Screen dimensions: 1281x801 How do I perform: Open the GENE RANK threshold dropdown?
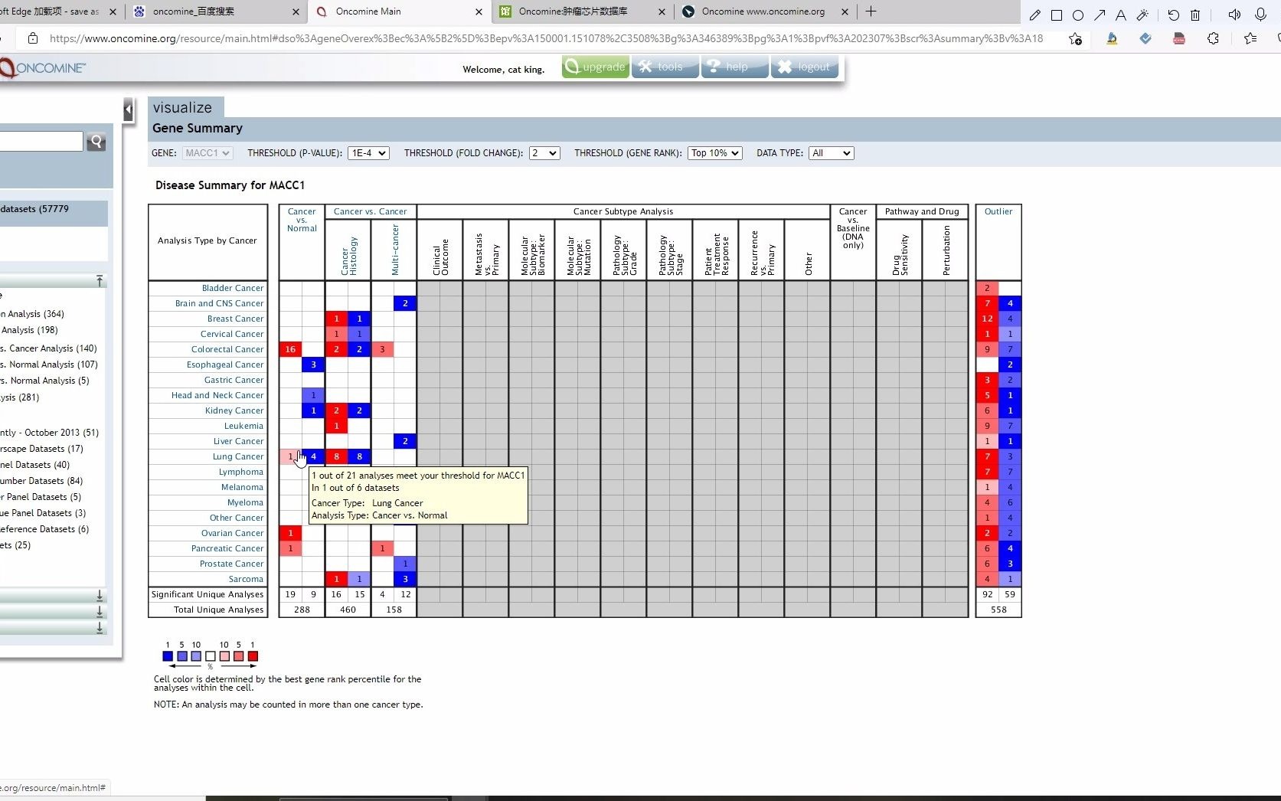click(x=715, y=153)
